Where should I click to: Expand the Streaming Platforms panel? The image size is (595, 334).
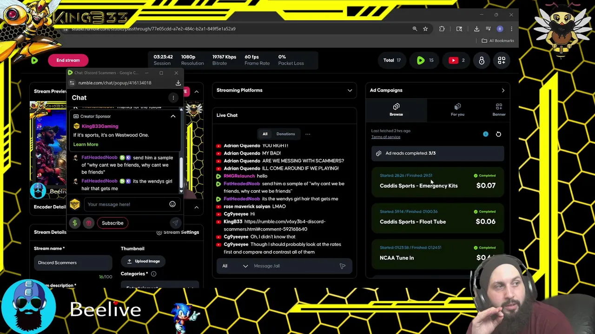point(350,90)
